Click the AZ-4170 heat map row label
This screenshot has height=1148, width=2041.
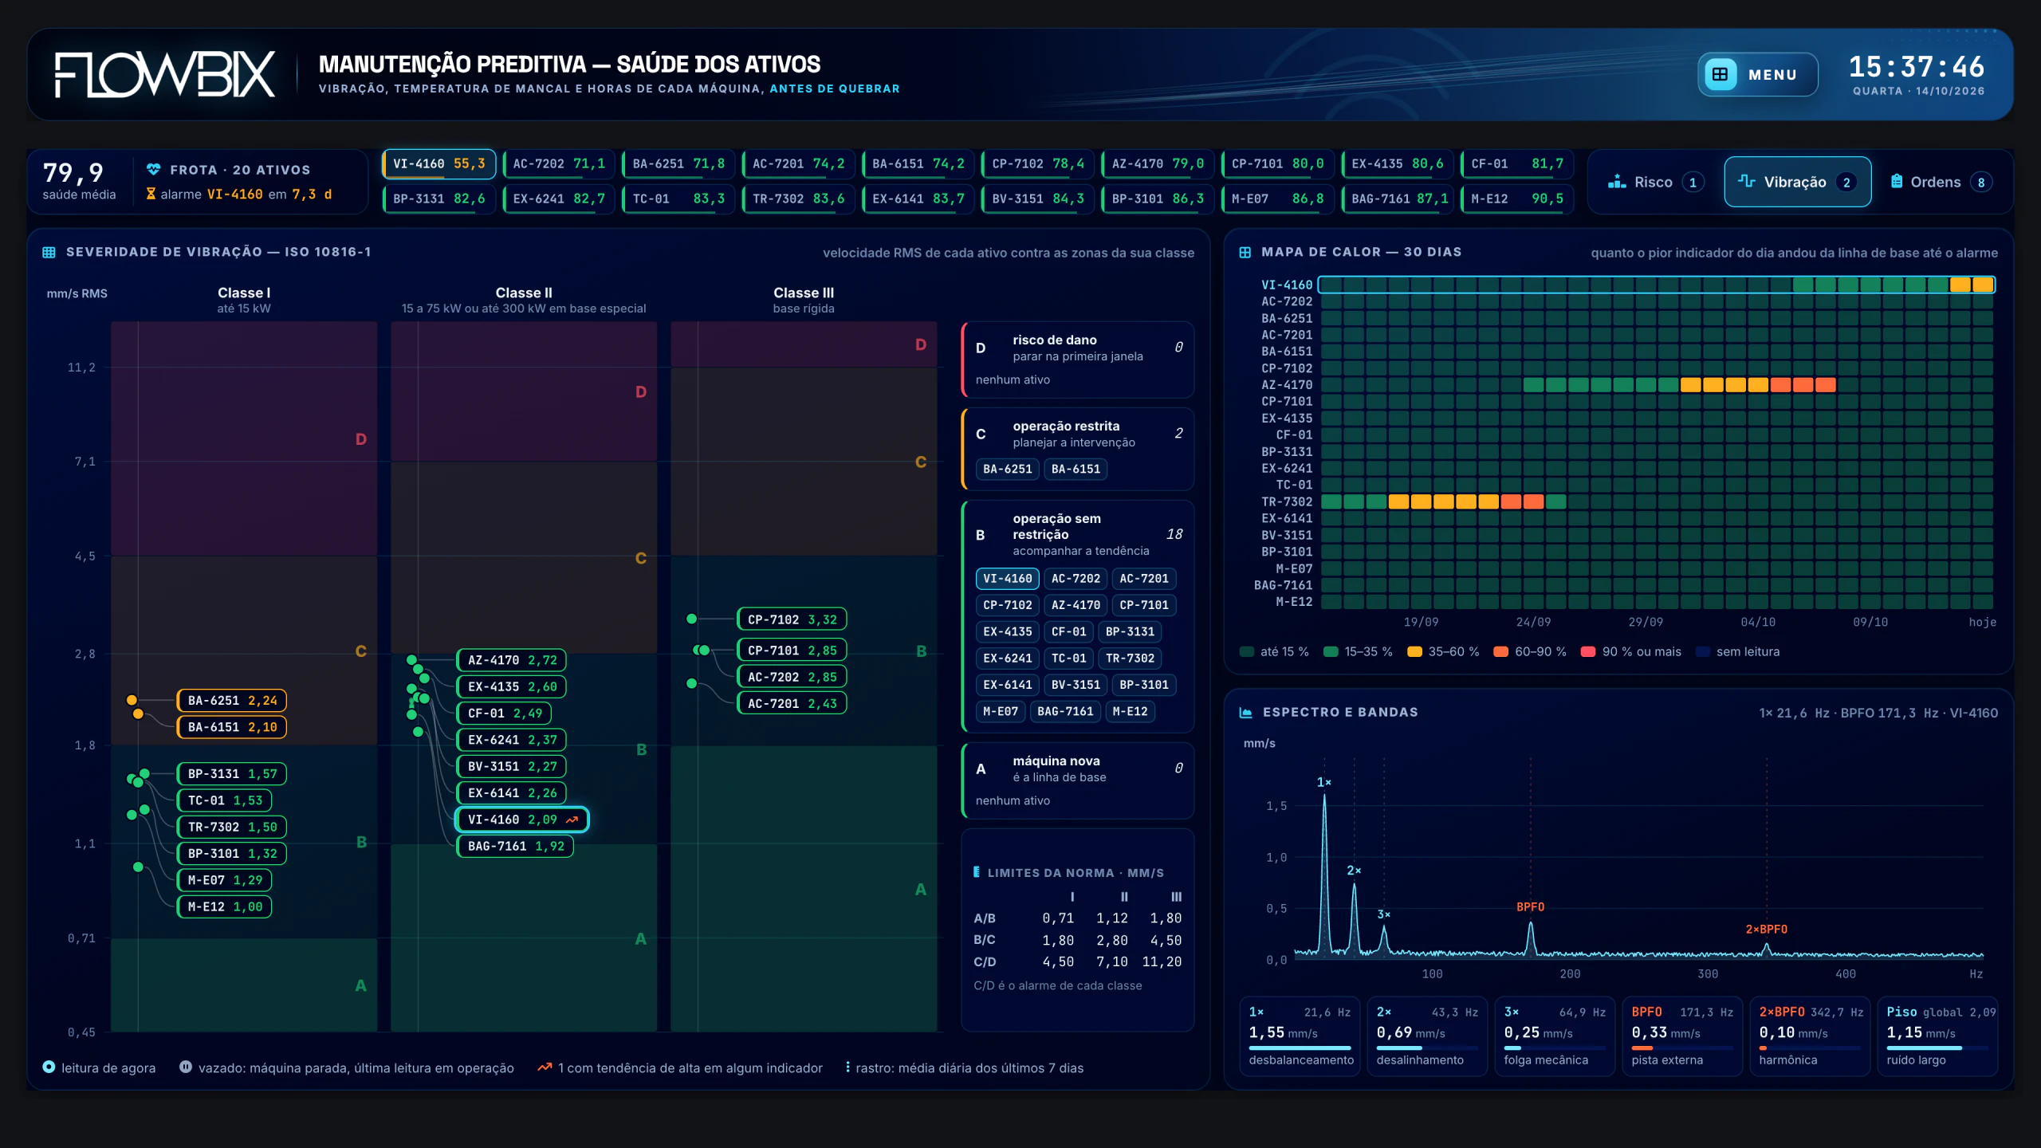click(x=1286, y=385)
